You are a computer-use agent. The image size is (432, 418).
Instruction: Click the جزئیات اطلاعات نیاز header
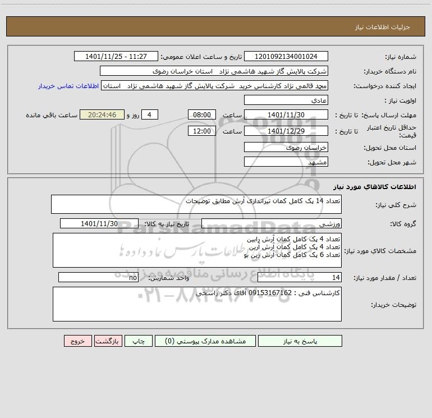[382, 27]
